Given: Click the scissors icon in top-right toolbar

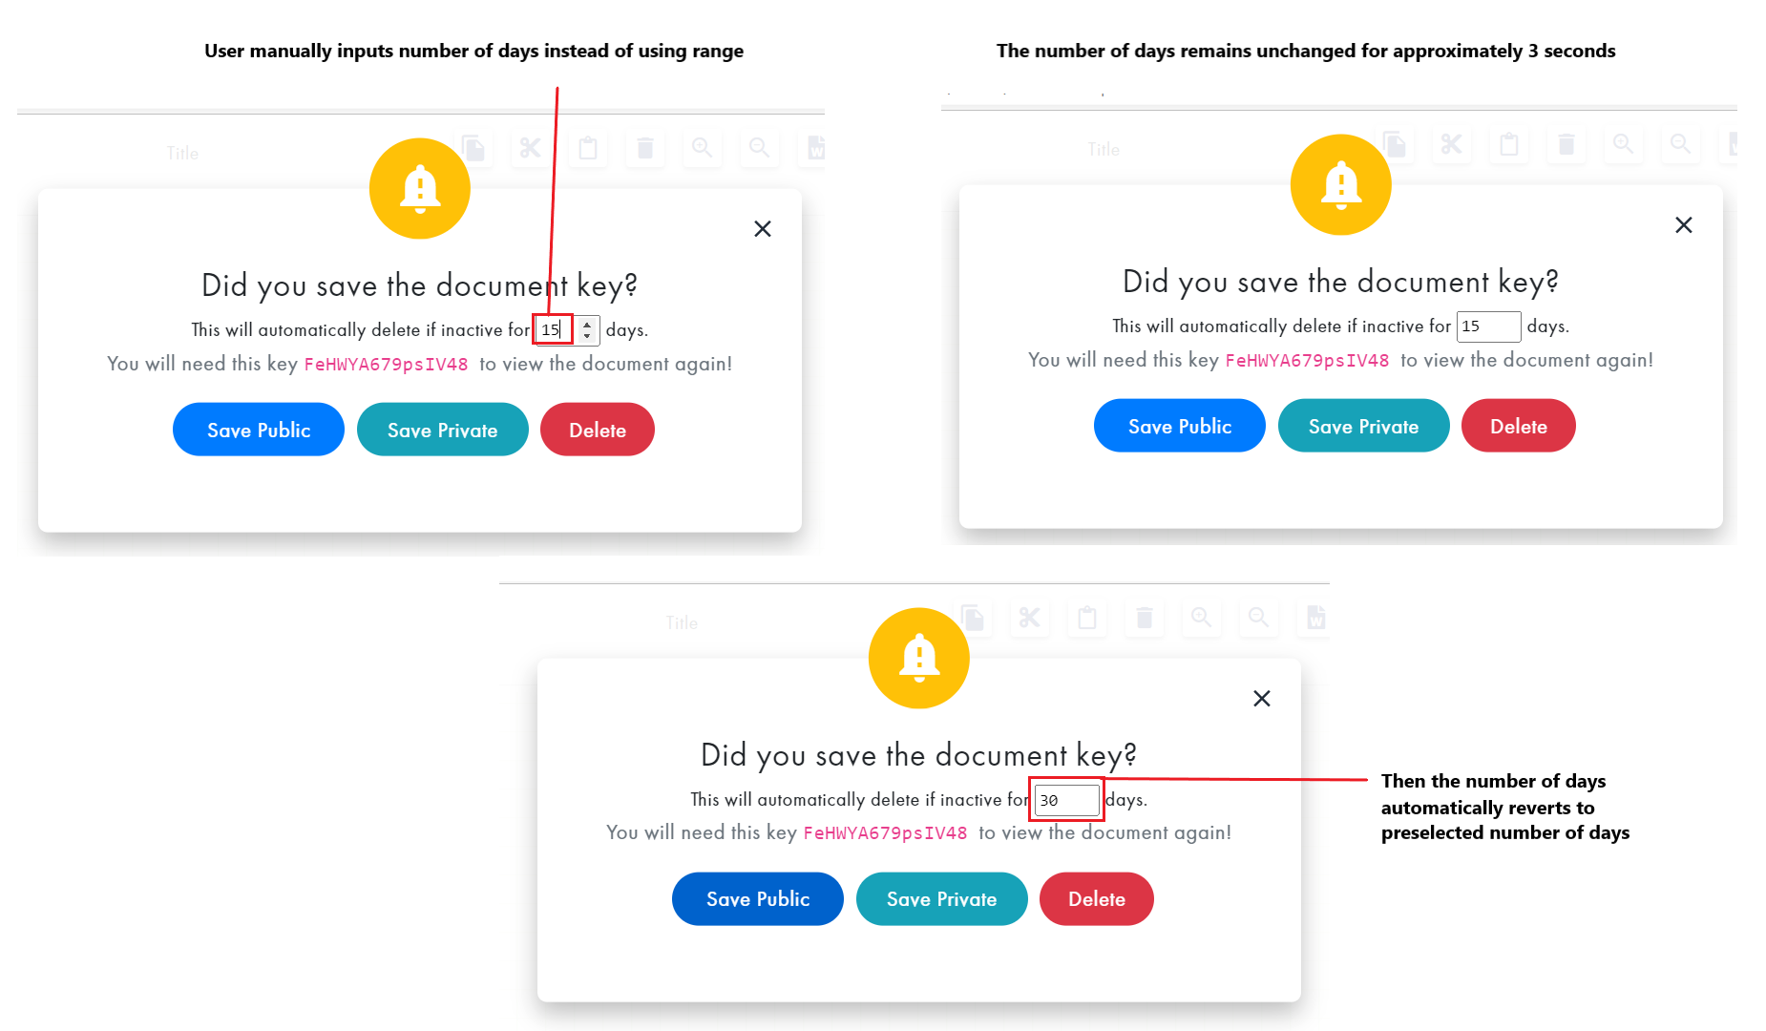Looking at the screenshot, I should [1451, 145].
